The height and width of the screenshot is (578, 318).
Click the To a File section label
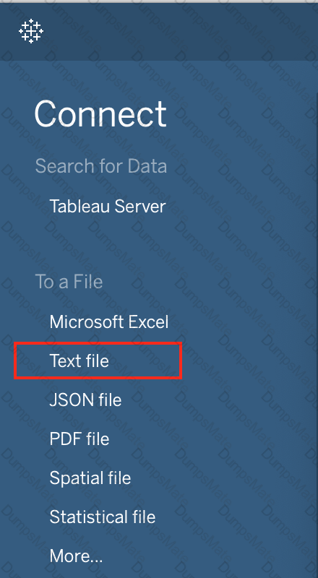pos(69,282)
